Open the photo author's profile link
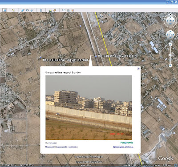The height and width of the screenshot is (167, 178). [53, 143]
